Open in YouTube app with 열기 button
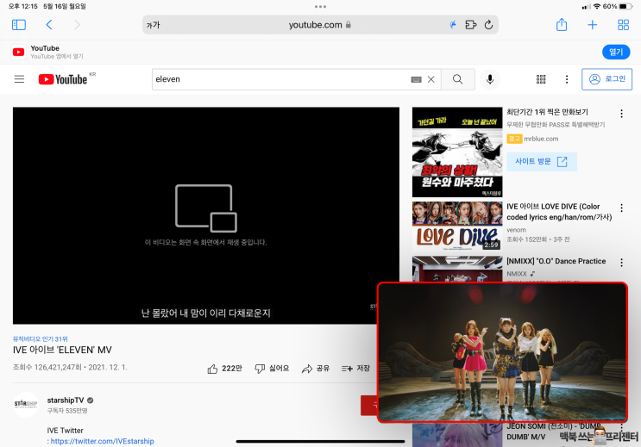Viewport: 641px width, 447px height. click(x=616, y=52)
